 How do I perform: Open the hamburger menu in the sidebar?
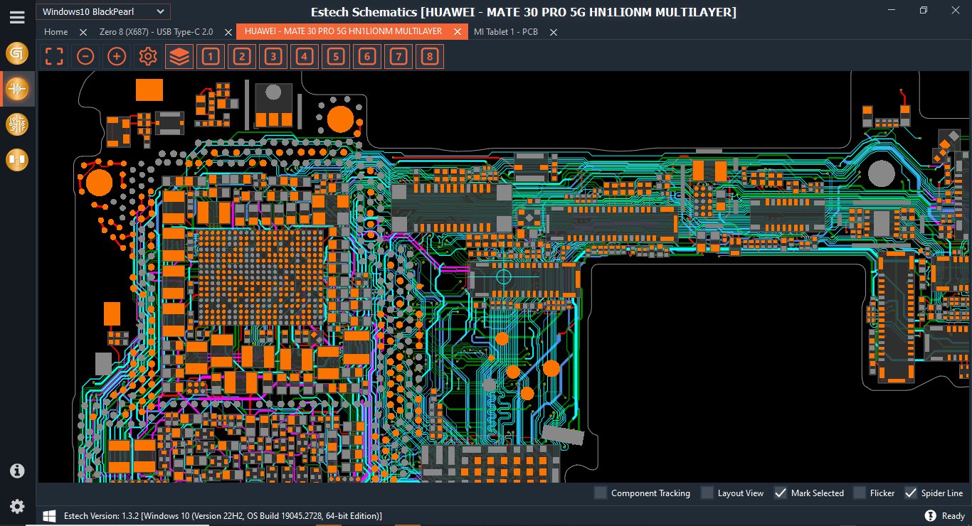17,17
